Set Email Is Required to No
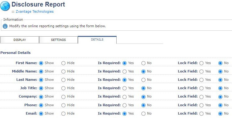This screenshot has height=118, width=232. 143,114
